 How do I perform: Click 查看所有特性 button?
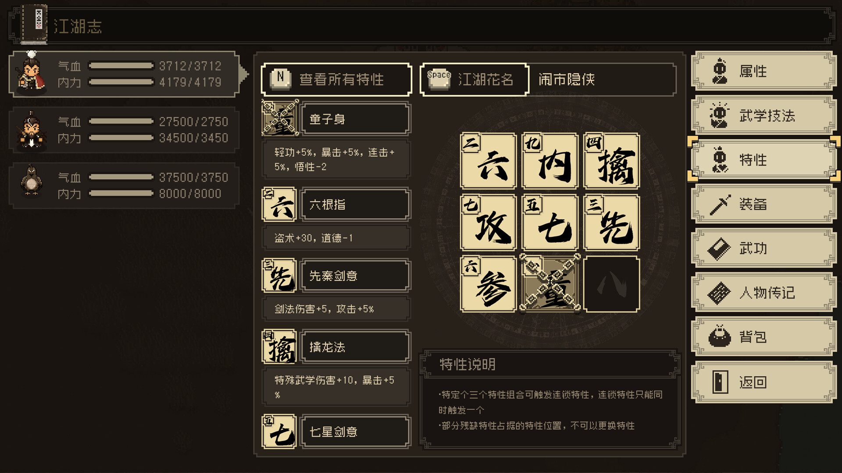(336, 79)
